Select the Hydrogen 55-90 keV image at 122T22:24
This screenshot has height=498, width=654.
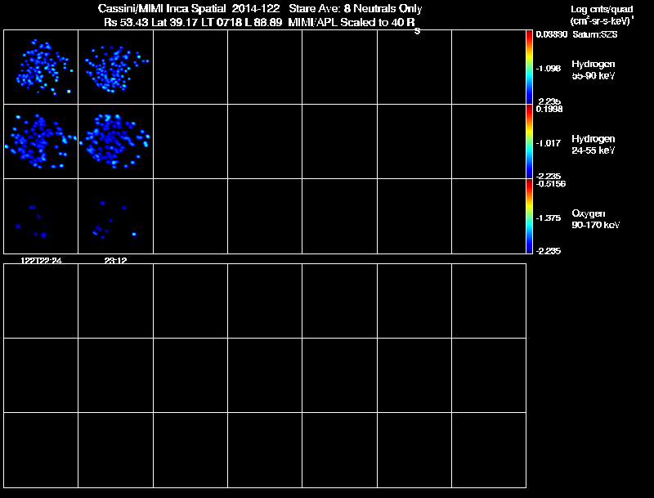pyautogui.click(x=41, y=67)
